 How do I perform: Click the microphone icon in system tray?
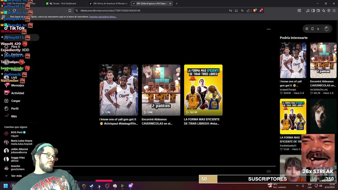(x=303, y=186)
